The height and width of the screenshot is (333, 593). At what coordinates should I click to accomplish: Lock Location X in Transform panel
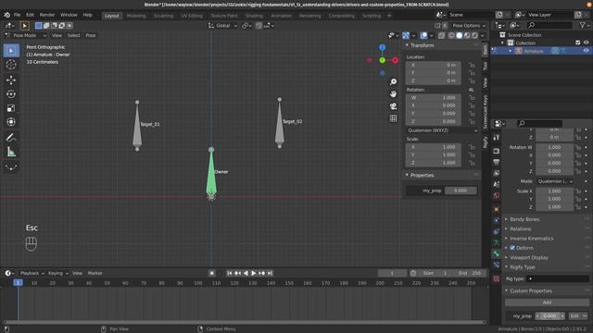[472, 65]
